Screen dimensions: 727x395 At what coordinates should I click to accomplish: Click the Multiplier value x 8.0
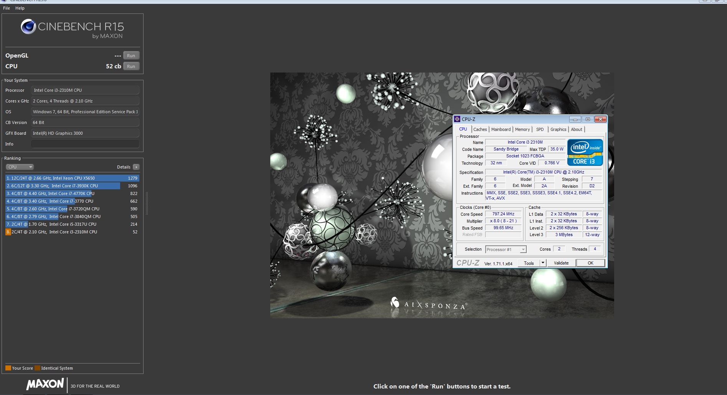click(503, 221)
